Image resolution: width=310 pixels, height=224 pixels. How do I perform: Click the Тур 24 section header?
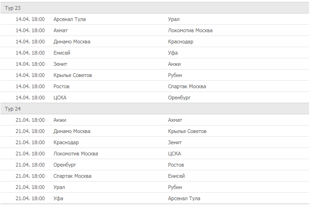point(13,109)
